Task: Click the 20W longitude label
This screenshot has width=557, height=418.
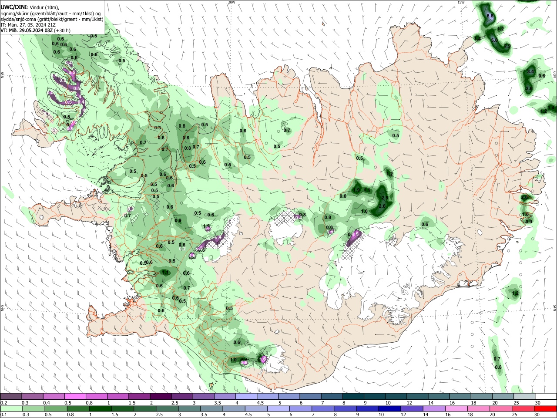Action: (x=232, y=2)
